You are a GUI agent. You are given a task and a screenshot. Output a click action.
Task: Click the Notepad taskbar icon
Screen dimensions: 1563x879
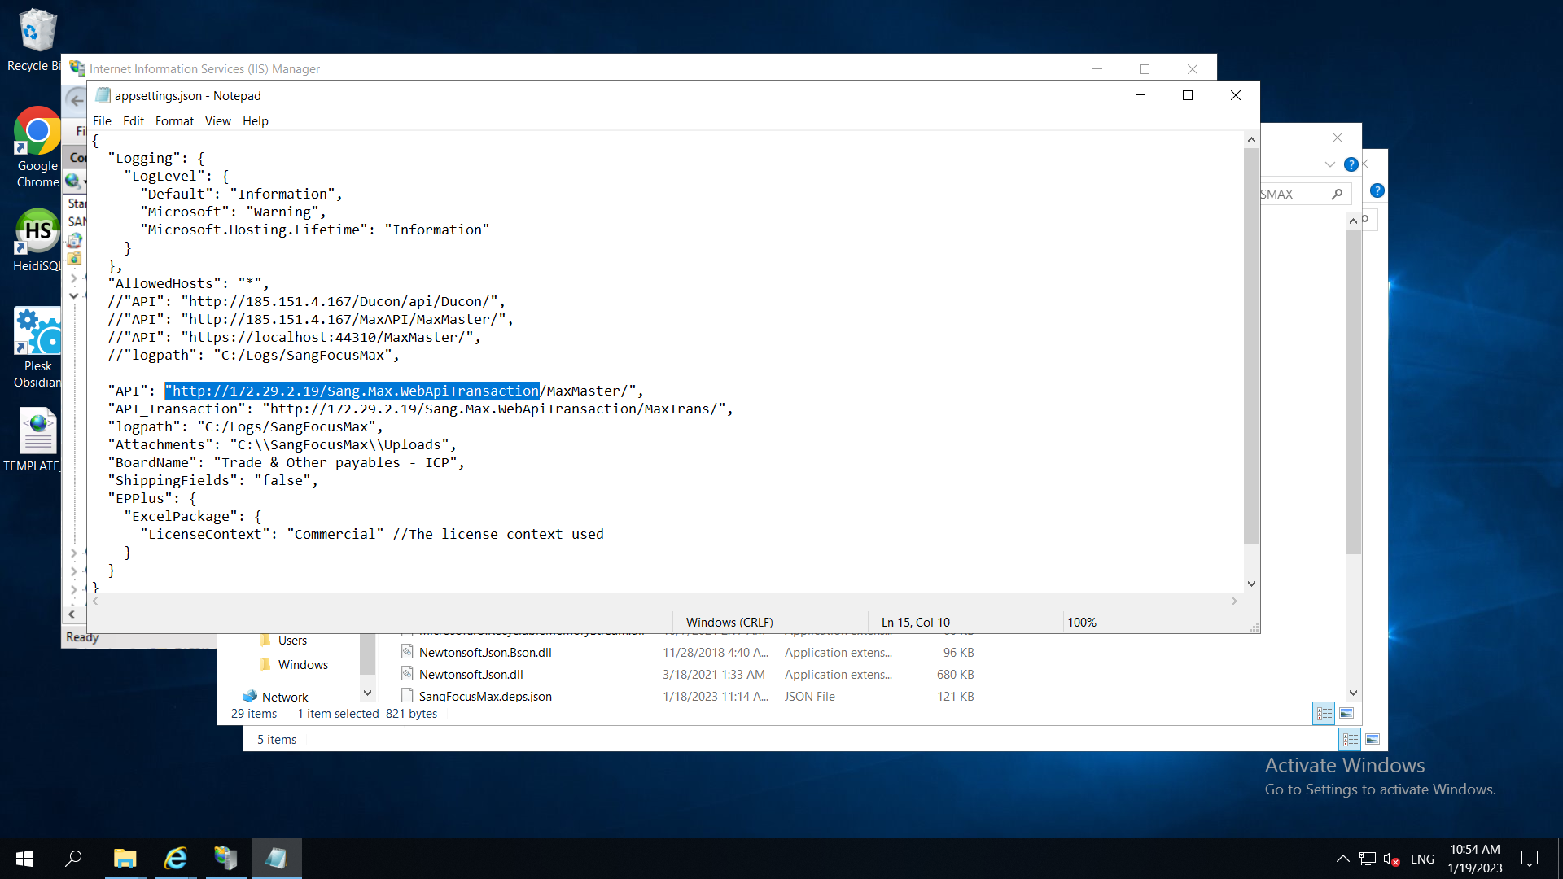point(277,858)
